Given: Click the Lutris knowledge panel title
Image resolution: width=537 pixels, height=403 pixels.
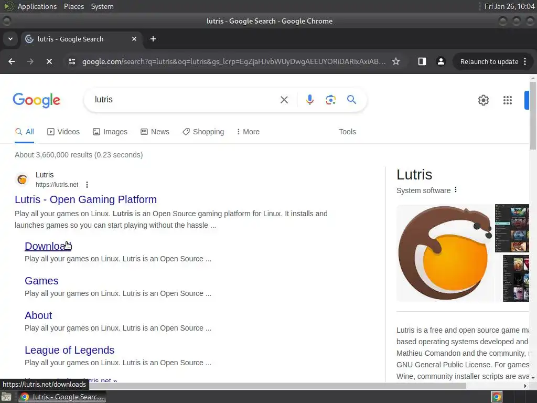Looking at the screenshot, I should (x=414, y=174).
